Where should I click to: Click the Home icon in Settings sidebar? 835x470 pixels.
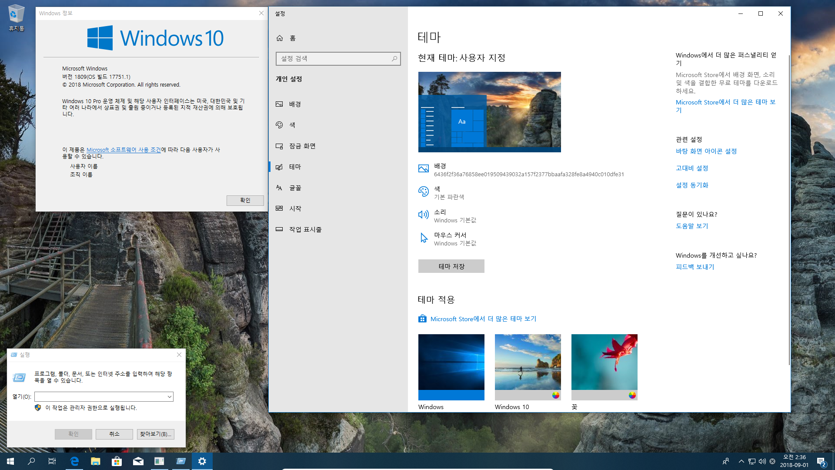280,38
